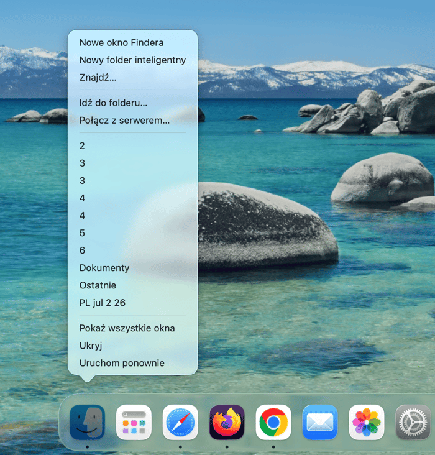This screenshot has height=455, width=435.
Task: Select the "Ostatnie" window entry
Action: point(132,285)
